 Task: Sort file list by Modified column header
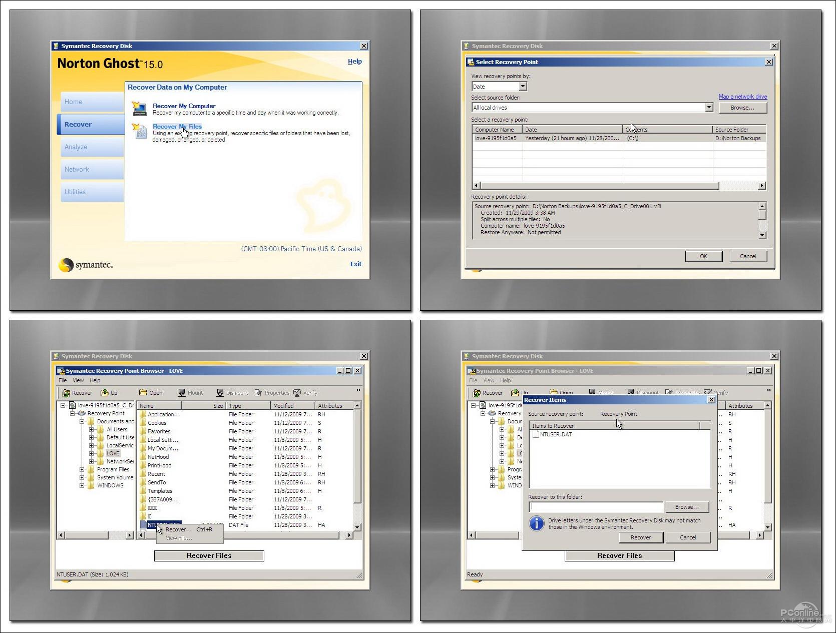292,406
